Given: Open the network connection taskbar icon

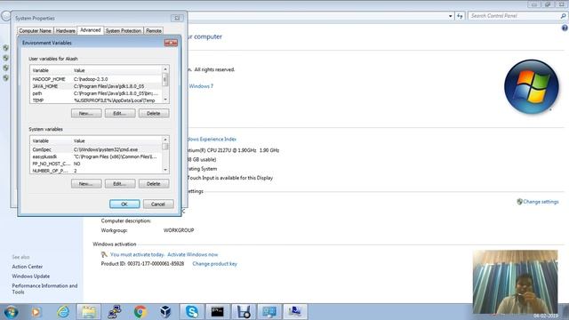Looking at the screenshot, I should [x=115, y=312].
